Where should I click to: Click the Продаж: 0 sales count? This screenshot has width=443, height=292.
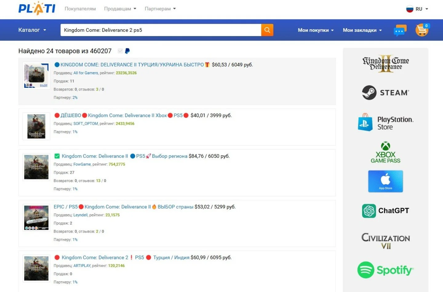click(x=63, y=274)
